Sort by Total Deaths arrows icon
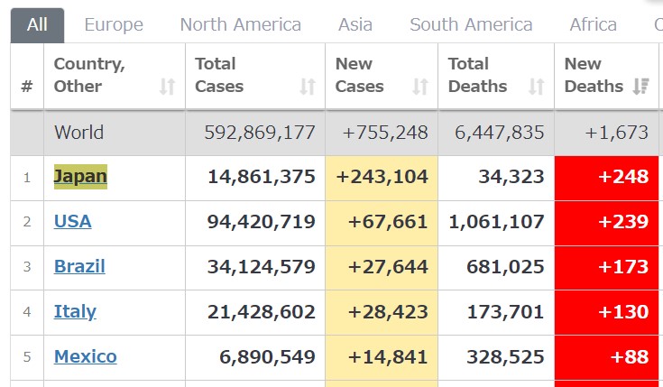 click(x=536, y=87)
